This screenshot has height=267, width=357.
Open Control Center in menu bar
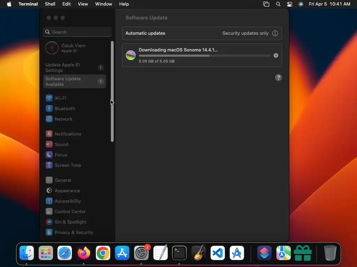289,4
